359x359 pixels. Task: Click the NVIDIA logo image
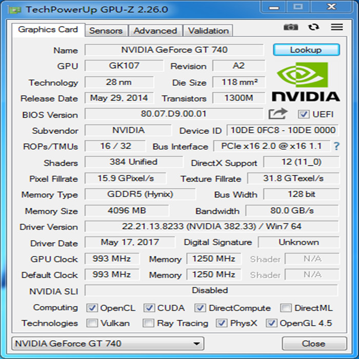pos(306,82)
